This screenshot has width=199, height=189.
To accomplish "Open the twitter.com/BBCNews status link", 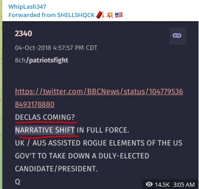I will pyautogui.click(x=99, y=91).
